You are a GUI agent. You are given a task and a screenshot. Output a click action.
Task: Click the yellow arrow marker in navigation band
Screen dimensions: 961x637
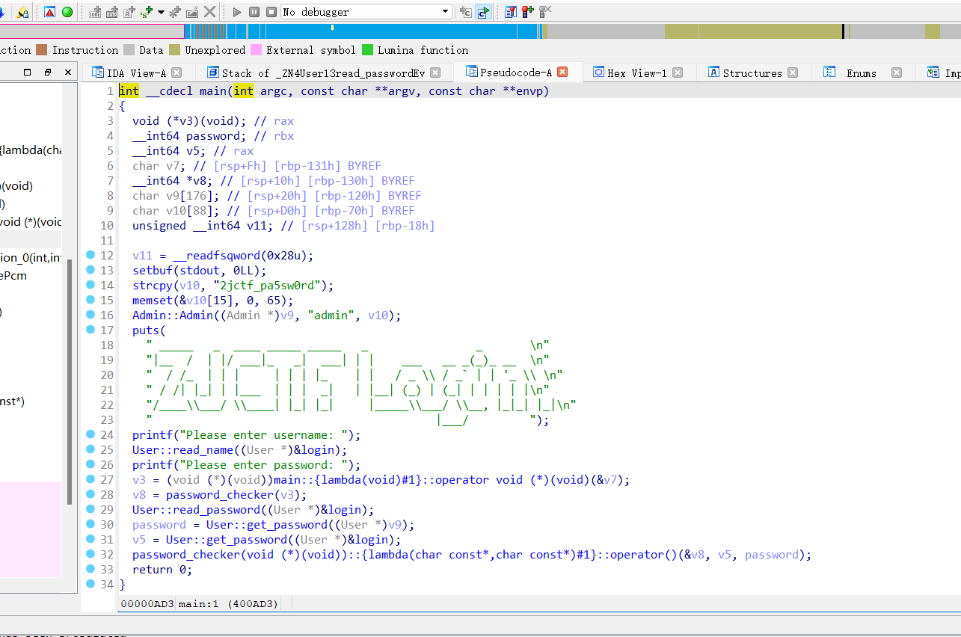[x=332, y=28]
